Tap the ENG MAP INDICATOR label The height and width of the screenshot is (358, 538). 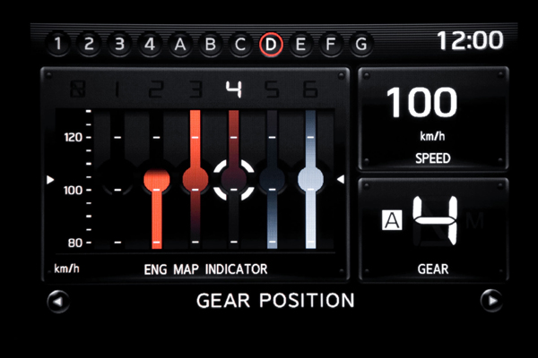[205, 269]
